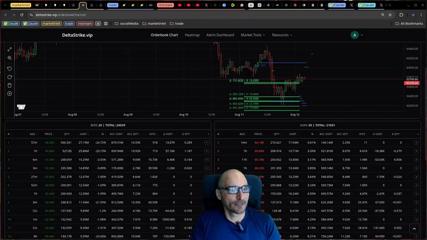Click the trash icon in chart toolbar
The width and height of the screenshot is (427, 240).
10,85
